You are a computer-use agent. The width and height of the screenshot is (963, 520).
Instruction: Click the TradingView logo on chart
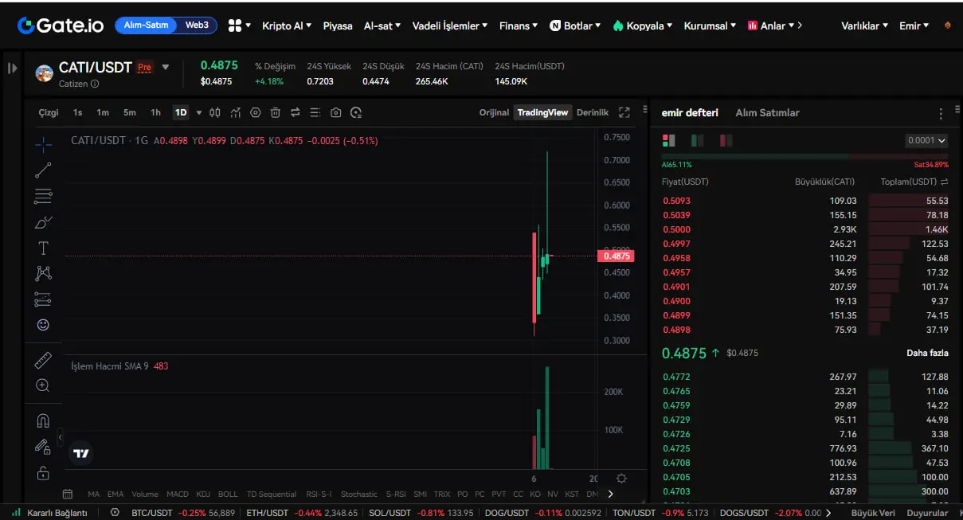(81, 453)
